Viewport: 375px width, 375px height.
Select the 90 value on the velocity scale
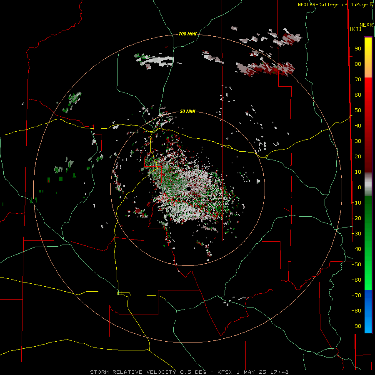click(358, 49)
